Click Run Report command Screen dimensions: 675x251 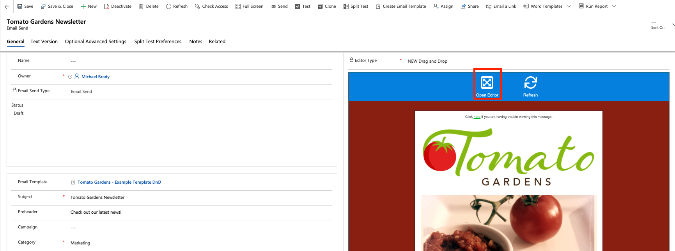pos(593,6)
